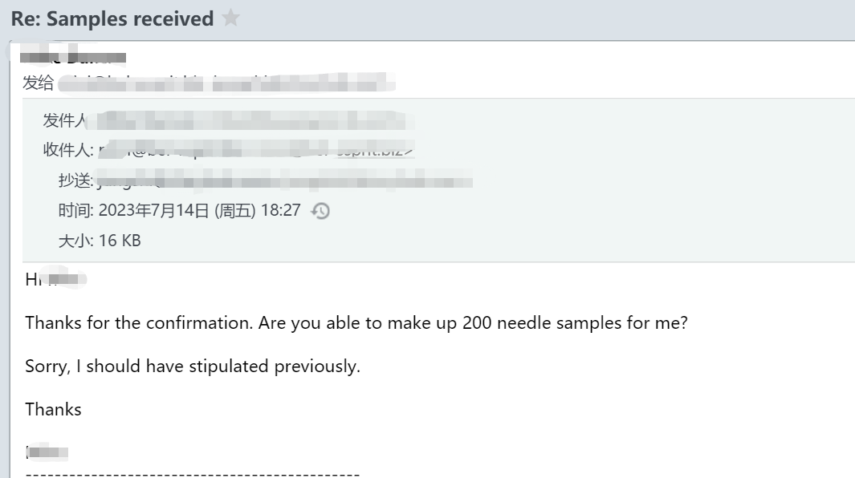Click the 抄送 label
Viewport: 855px width, 478px height.
click(x=75, y=180)
